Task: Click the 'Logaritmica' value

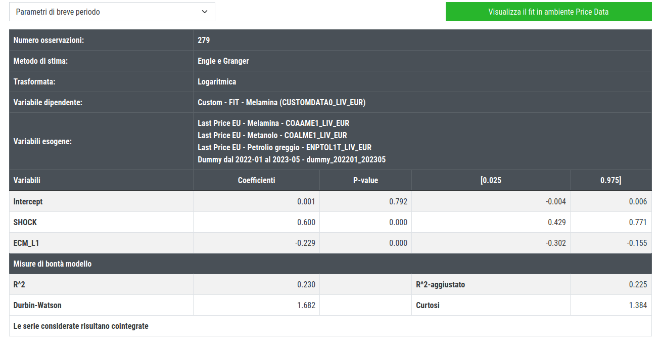Action: click(217, 81)
